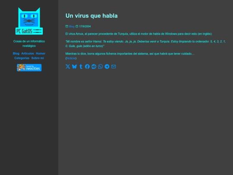Click the italic quote 'Mi nombre es señor Hamsi'
This screenshot has height=175, width=233.
point(146,44)
